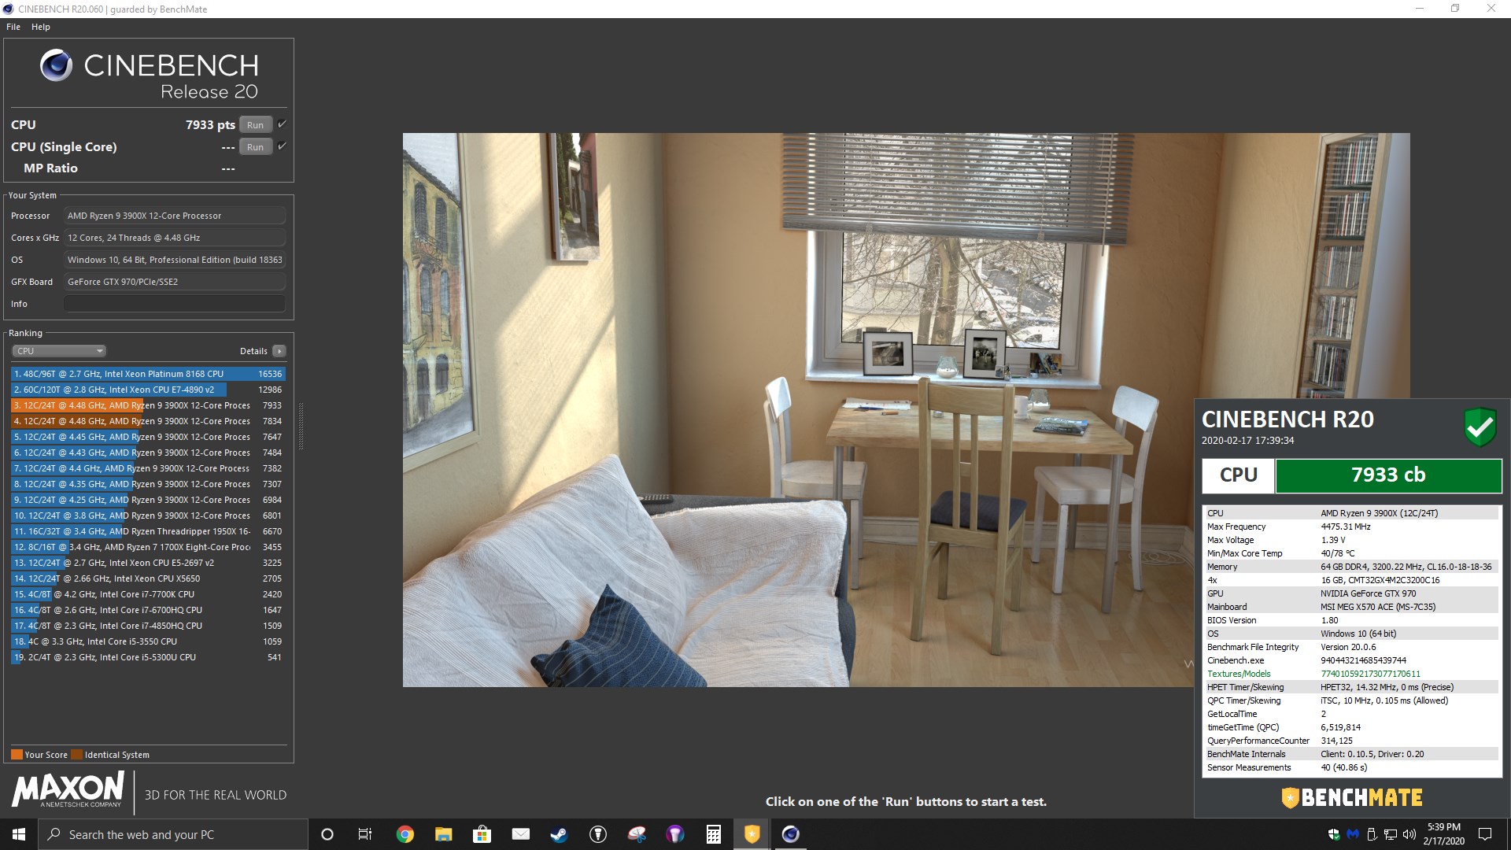Open network tray icon
Image resolution: width=1511 pixels, height=850 pixels.
[x=1391, y=834]
